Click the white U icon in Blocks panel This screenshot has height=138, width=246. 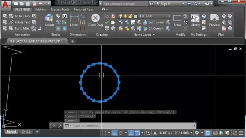point(65,16)
